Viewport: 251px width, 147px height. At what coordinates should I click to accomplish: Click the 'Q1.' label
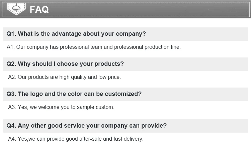[11, 34]
